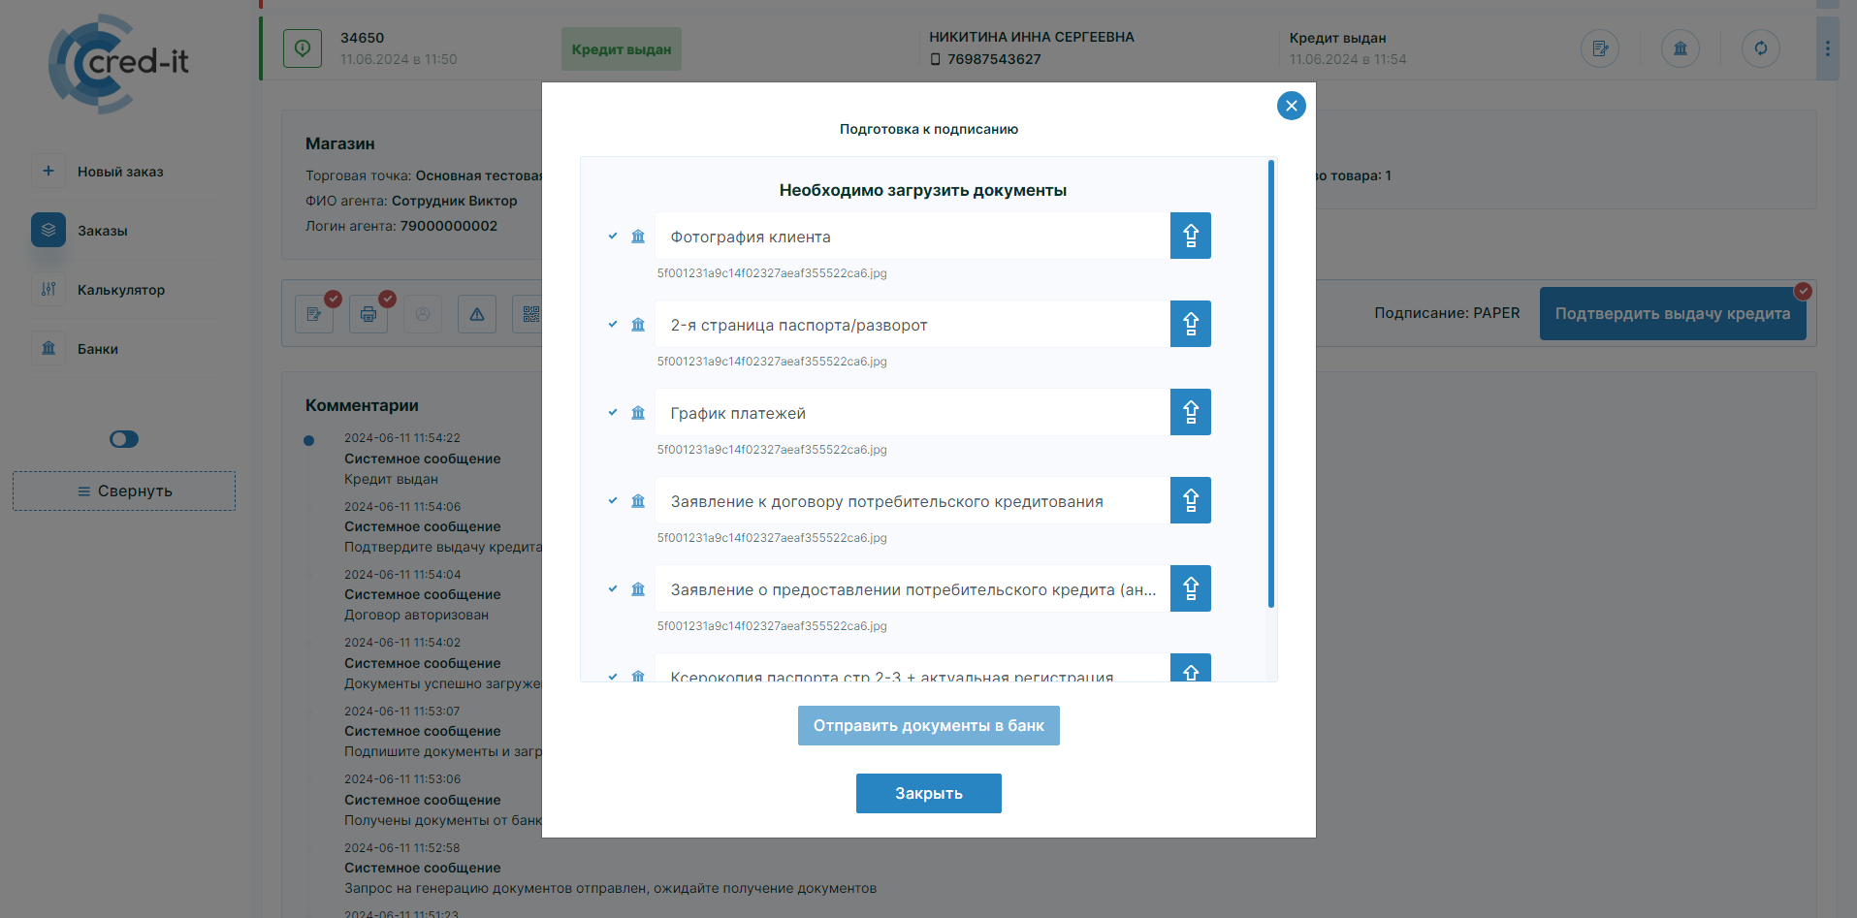Click the Закрыть button

(928, 793)
